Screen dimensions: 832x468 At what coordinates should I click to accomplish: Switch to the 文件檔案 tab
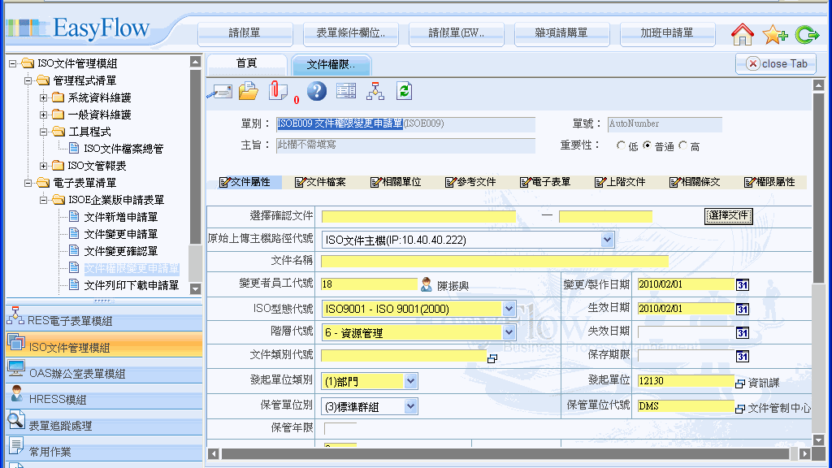[x=320, y=182]
